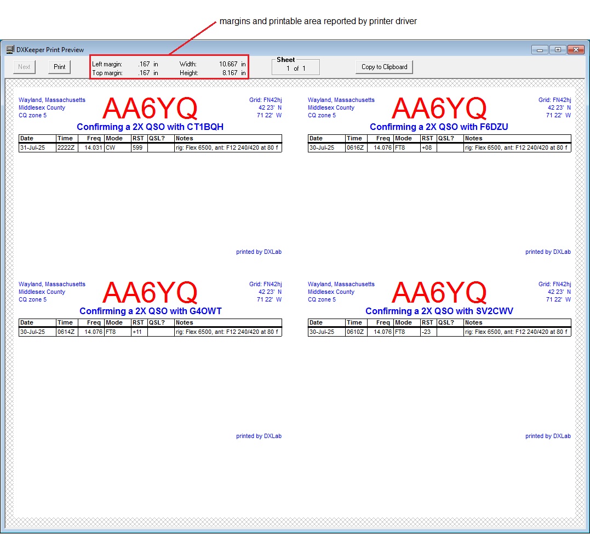The height and width of the screenshot is (534, 590).
Task: Click 'Confirming a 2X QSO with SV2CWV' heading
Action: pyautogui.click(x=439, y=311)
